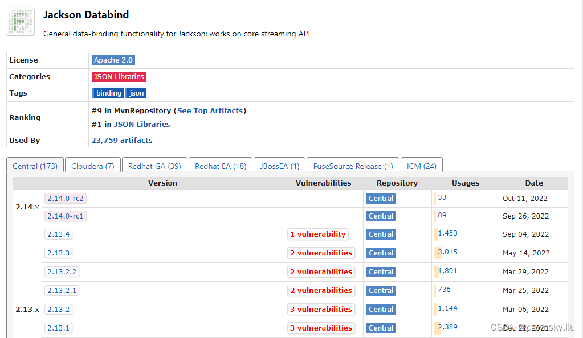Switch to the FuseSource Release (1) tab
Image resolution: width=583 pixels, height=338 pixels.
(353, 166)
